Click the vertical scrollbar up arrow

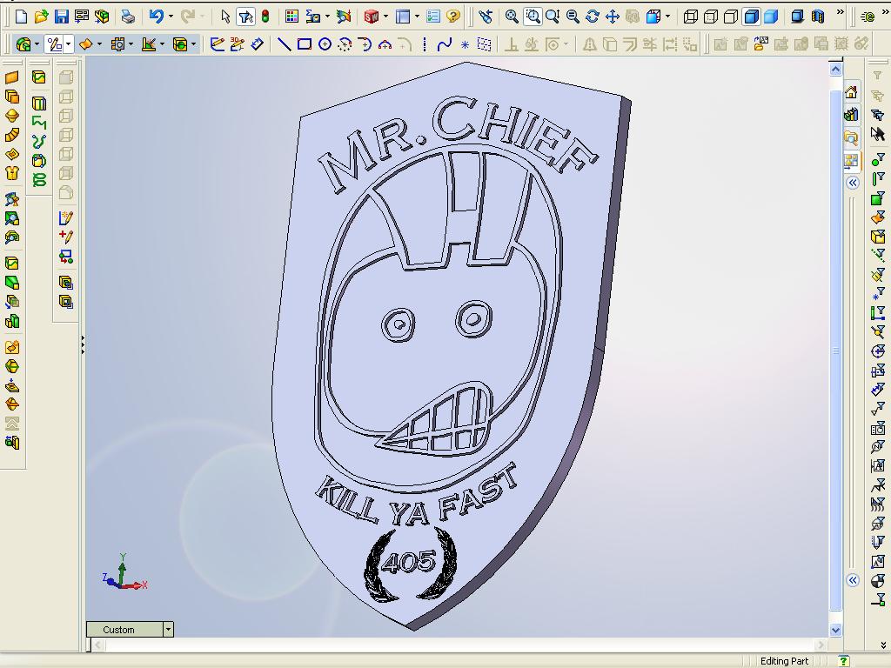pyautogui.click(x=836, y=70)
